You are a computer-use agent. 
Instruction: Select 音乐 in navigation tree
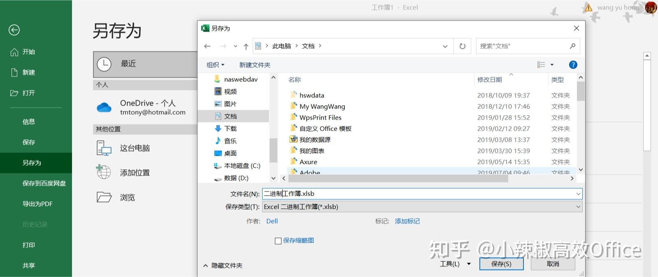pyautogui.click(x=230, y=141)
